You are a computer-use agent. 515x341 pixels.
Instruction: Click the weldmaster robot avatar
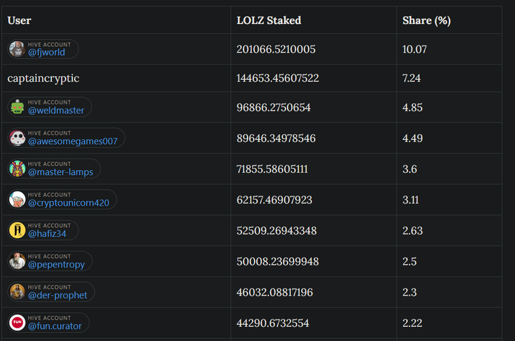point(17,107)
